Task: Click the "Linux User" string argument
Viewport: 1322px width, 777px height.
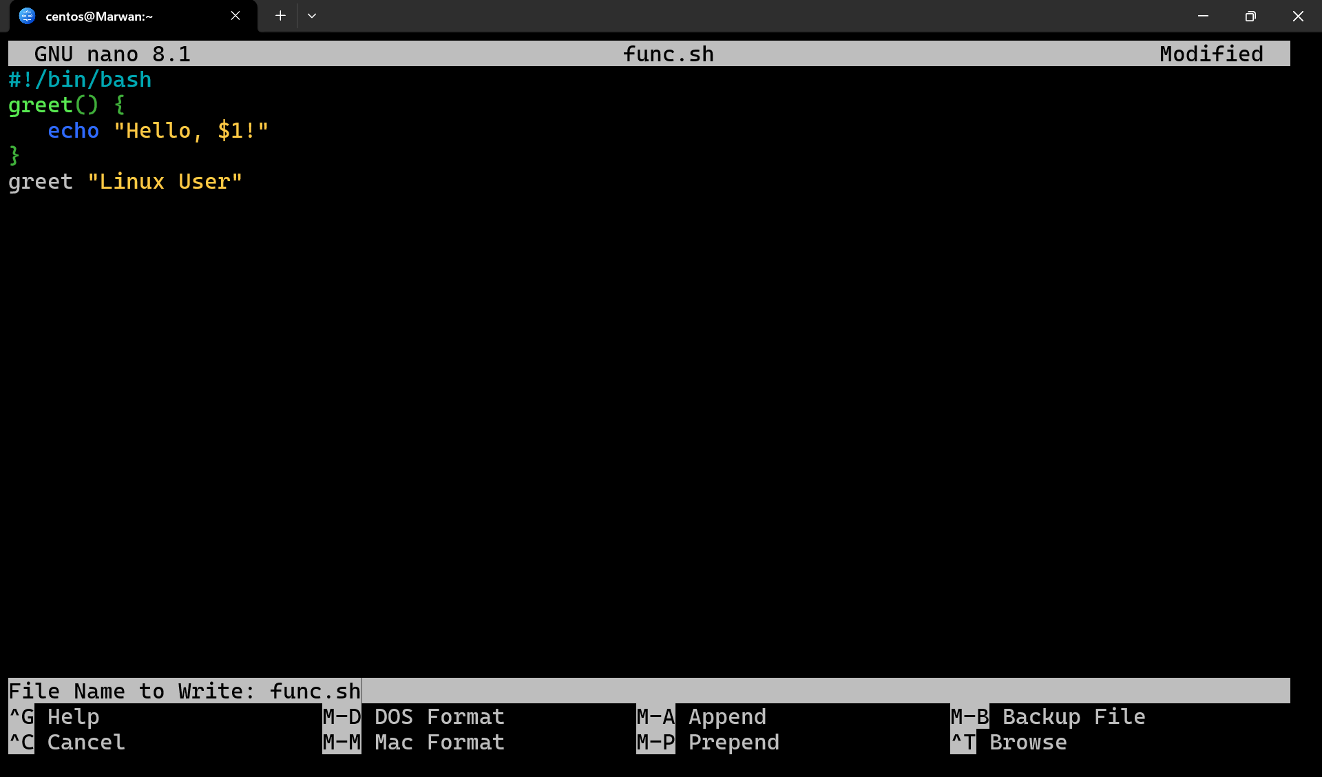Action: pyautogui.click(x=165, y=181)
